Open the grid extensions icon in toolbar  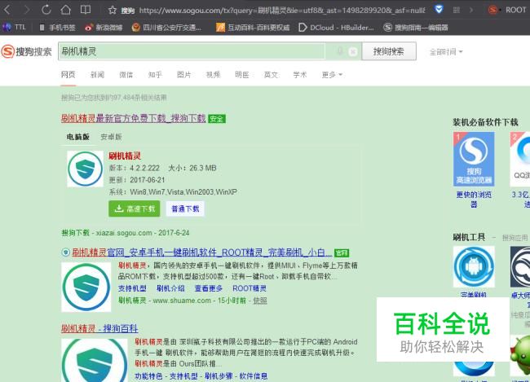tap(457, 10)
